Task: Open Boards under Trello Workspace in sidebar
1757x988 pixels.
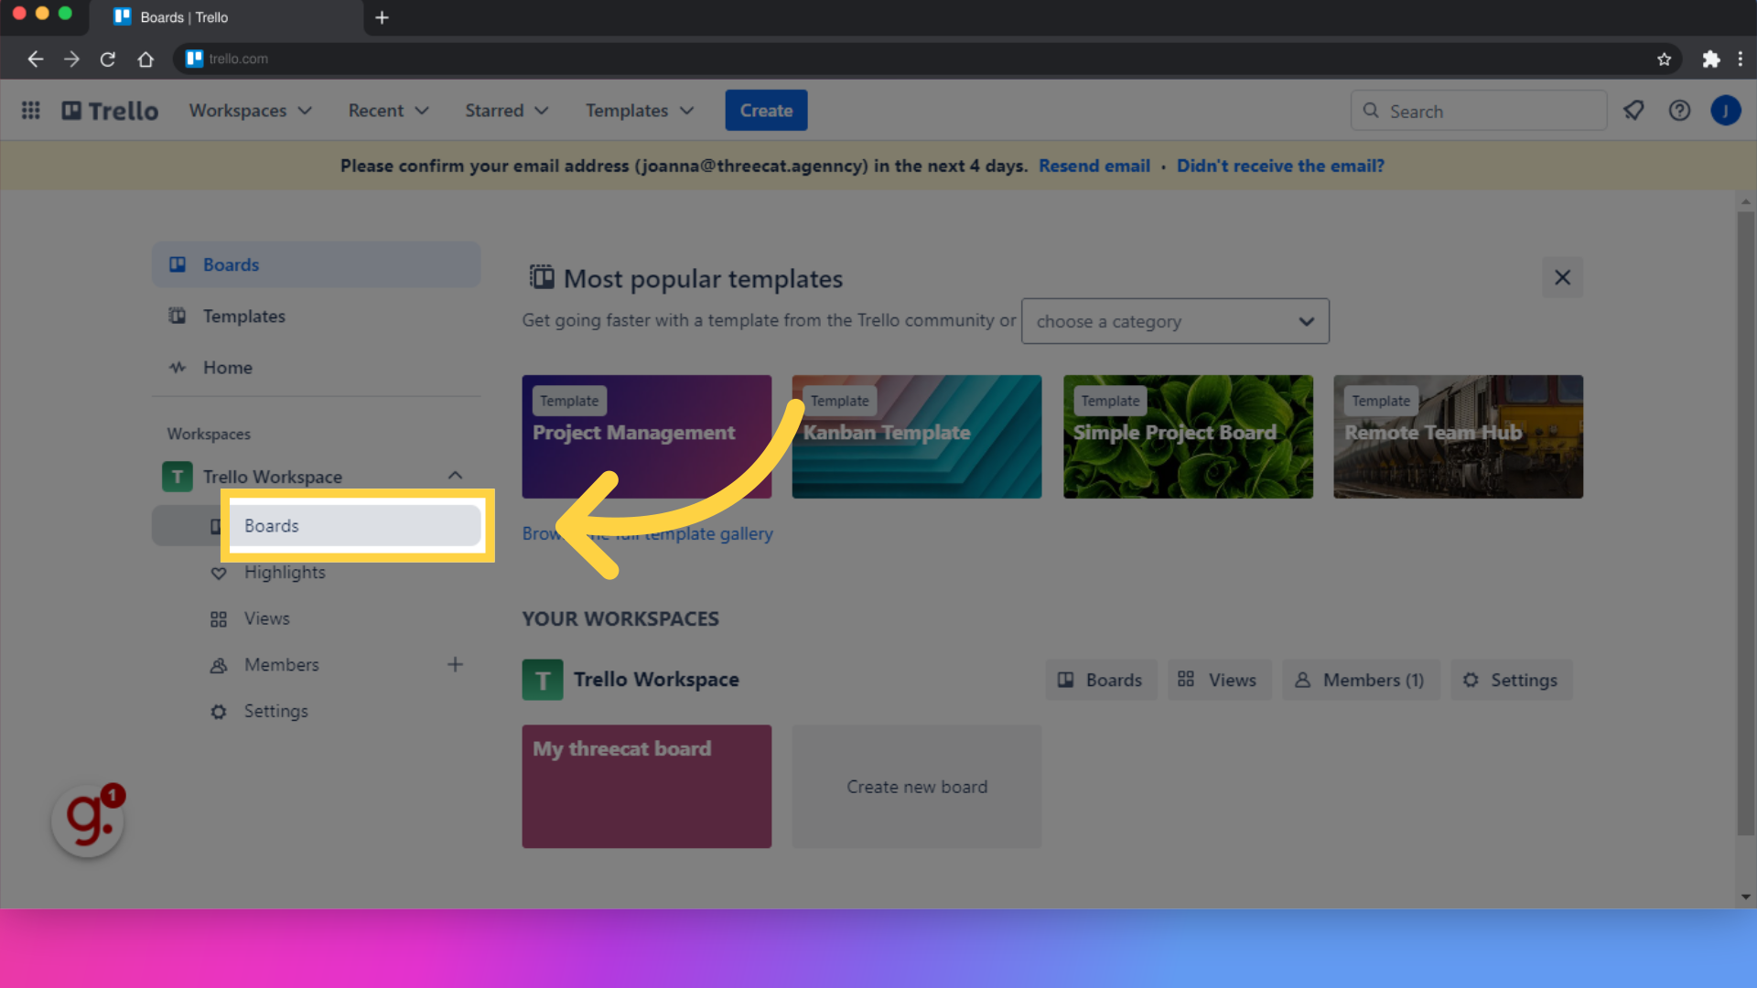Action: (316, 526)
